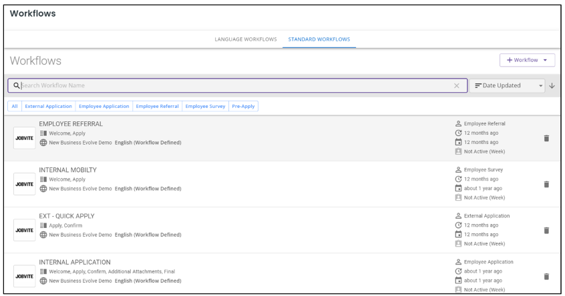
Task: Click 'Employee Survey' type label in INTERNAL MOBILTY row
Action: 484,169
